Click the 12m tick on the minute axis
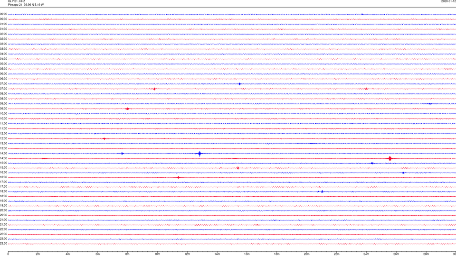456x256 pixels. 187,254
